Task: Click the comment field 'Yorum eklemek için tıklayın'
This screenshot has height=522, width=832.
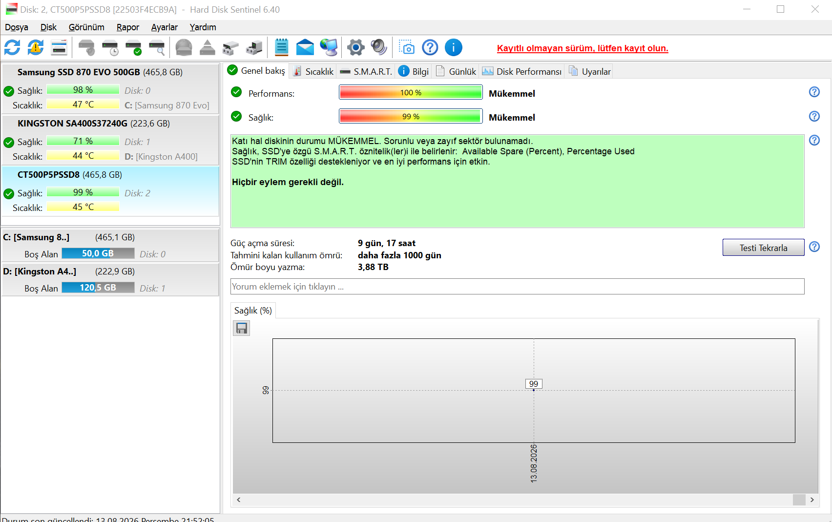Action: pos(517,287)
